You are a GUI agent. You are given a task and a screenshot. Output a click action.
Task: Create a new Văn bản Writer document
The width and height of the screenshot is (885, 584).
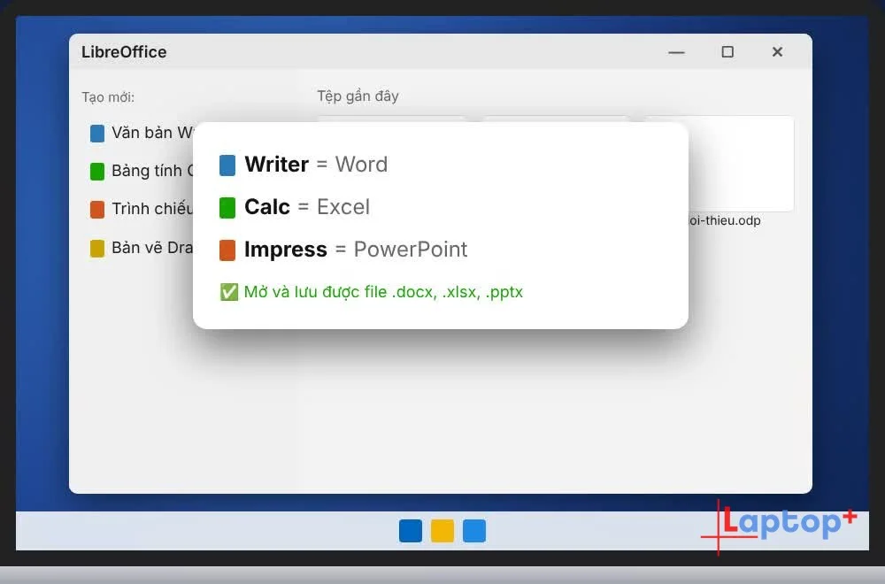(142, 133)
